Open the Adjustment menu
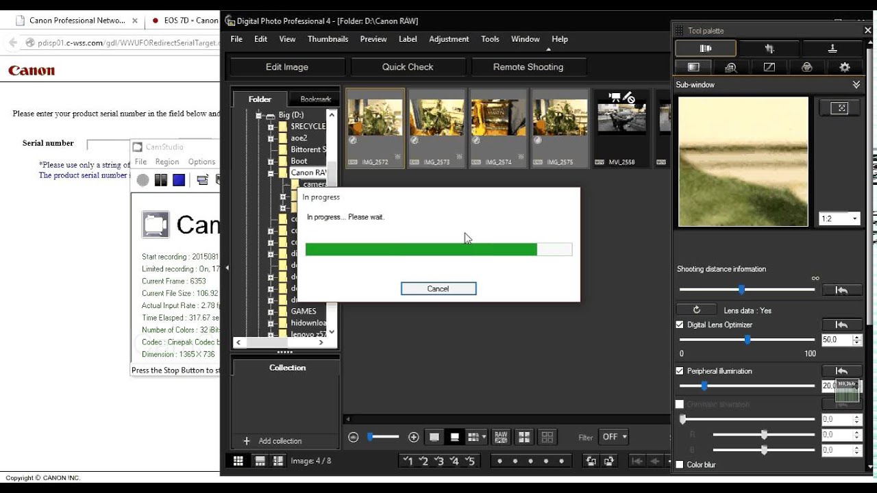This screenshot has height=493, width=877. click(449, 39)
